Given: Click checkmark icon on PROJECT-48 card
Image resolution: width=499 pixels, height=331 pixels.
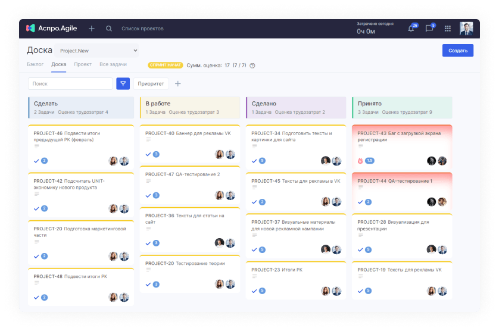Looking at the screenshot, I should point(36,298).
